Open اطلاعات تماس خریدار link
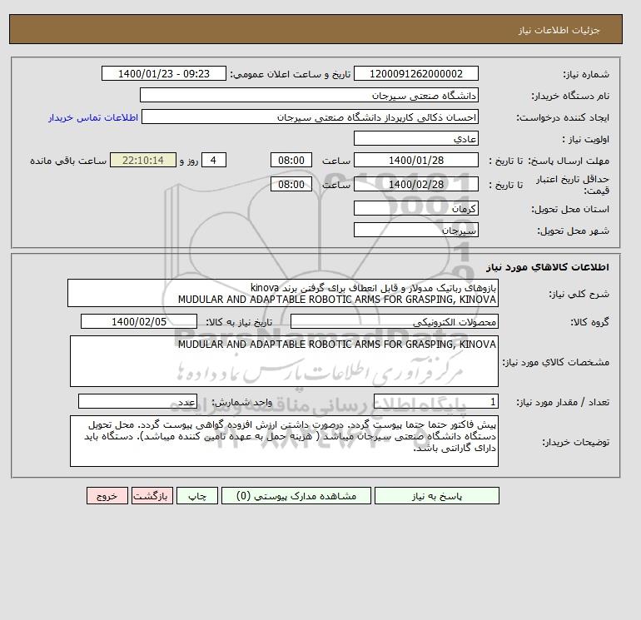This screenshot has height=620, width=641. (93, 117)
